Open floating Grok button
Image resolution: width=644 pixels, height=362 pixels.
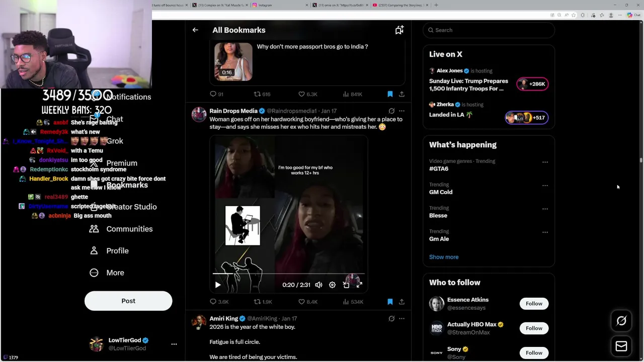(x=621, y=321)
